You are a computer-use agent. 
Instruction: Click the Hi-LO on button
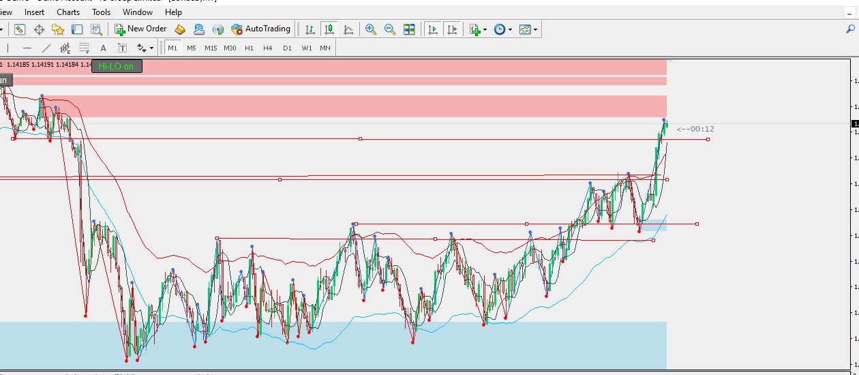(117, 66)
